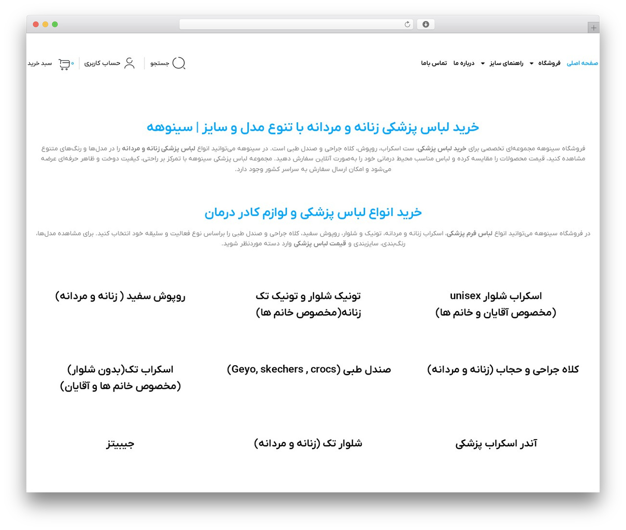Open the تماس باما menu item
626x530 pixels.
pos(434,63)
